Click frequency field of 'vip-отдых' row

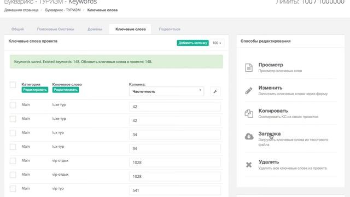point(175,176)
